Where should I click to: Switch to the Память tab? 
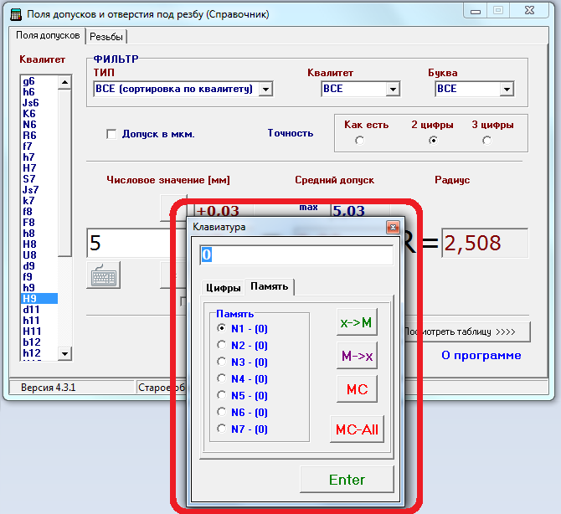pos(269,286)
